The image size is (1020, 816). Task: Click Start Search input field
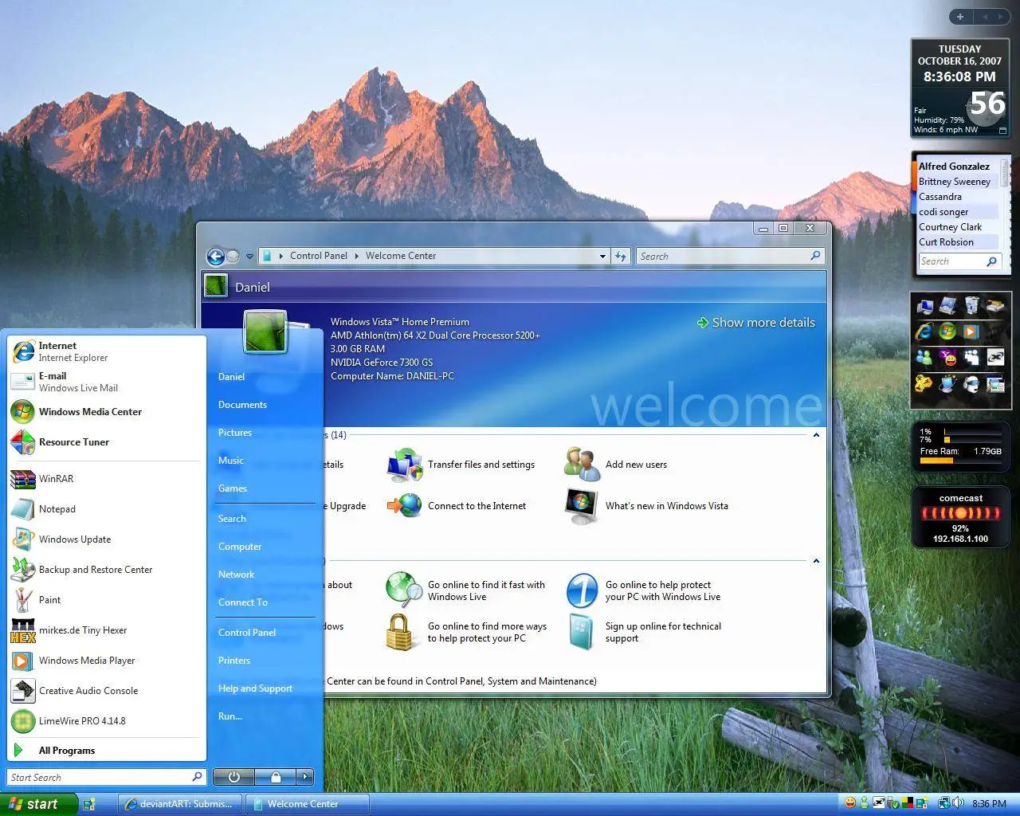107,777
